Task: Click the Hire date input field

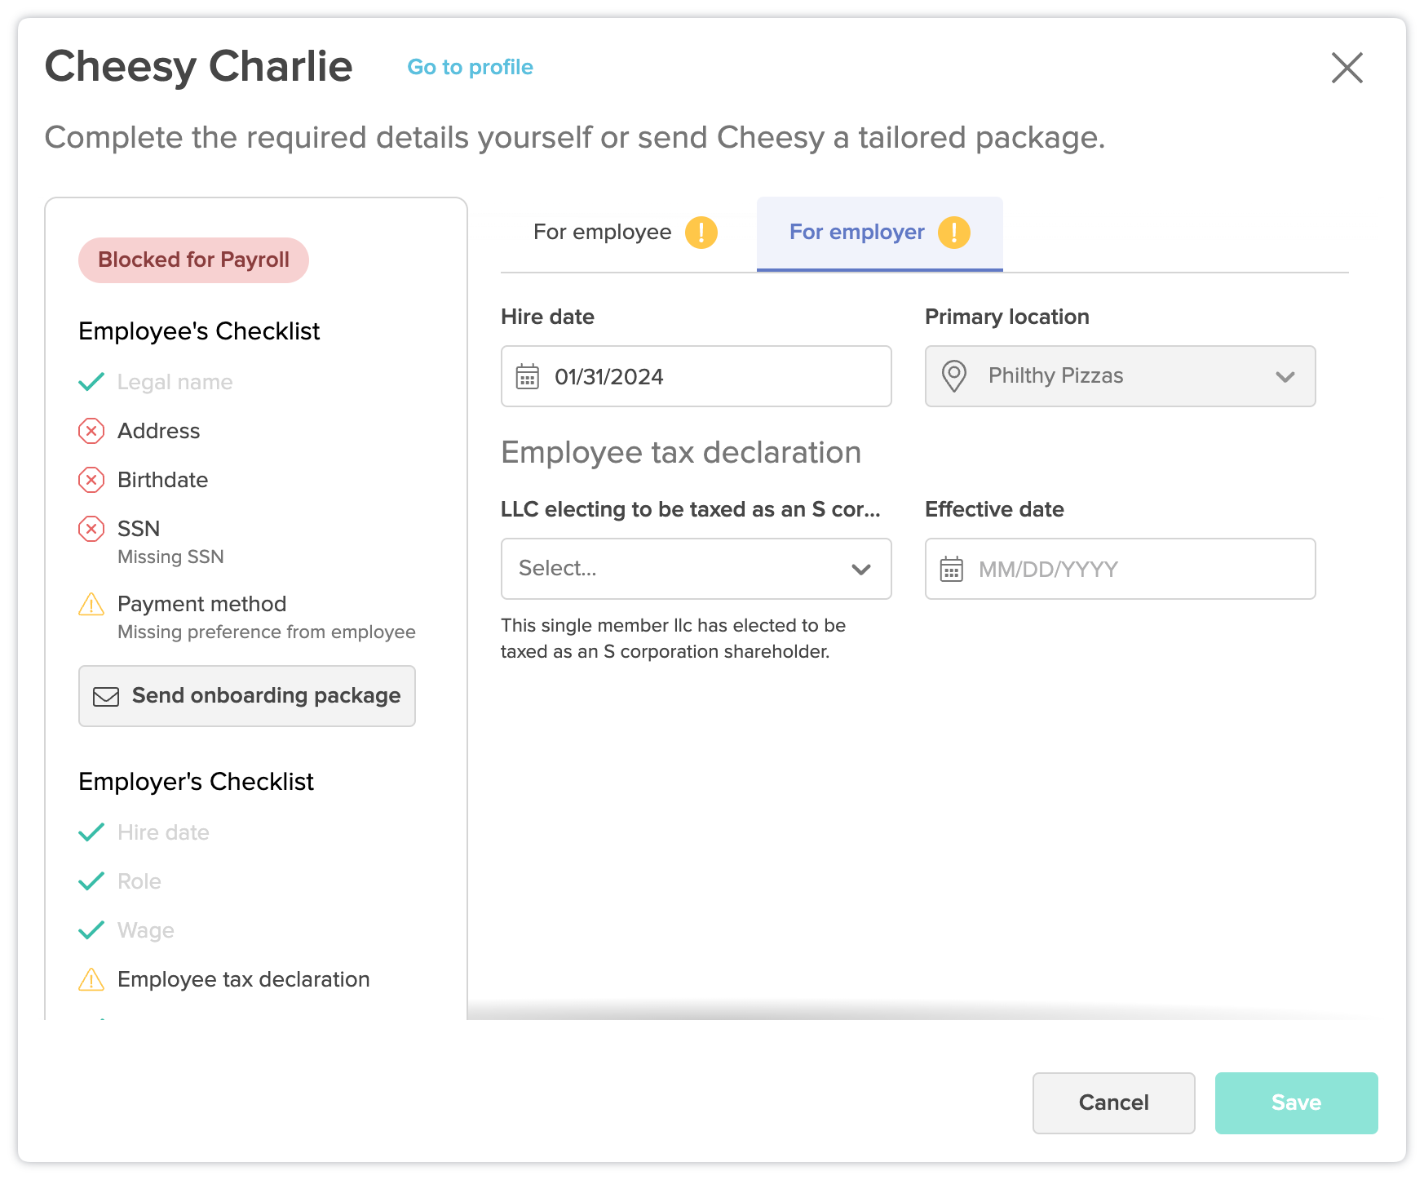Action: click(x=696, y=376)
